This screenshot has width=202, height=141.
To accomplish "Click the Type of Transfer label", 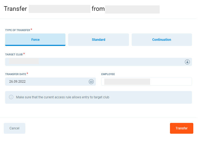I will 18,30.
